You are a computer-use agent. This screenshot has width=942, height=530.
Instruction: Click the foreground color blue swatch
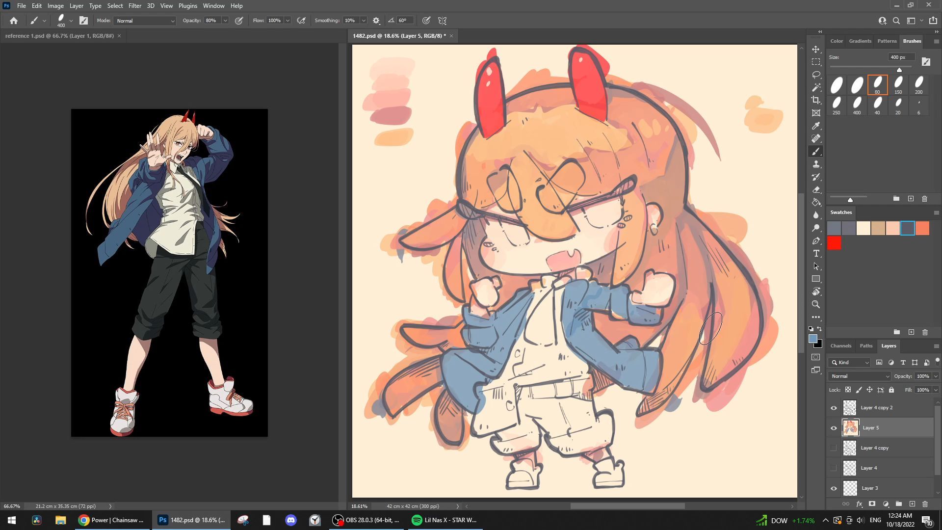pos(813,339)
